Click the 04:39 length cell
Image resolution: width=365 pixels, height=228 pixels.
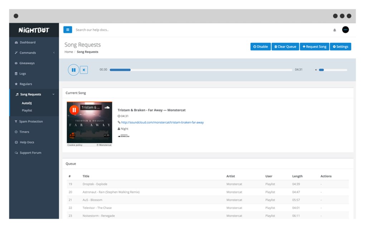(x=296, y=184)
